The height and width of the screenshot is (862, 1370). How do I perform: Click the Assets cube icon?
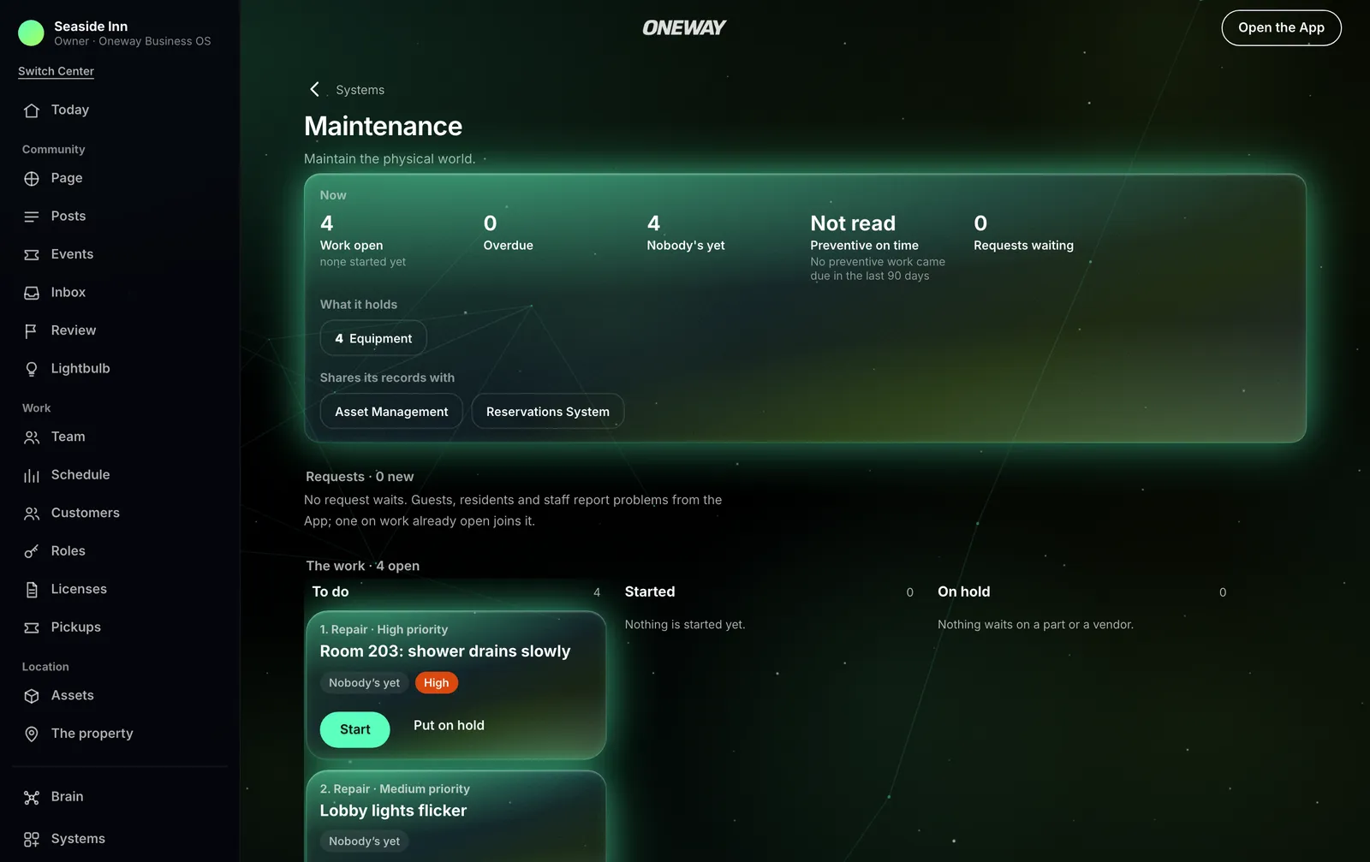(x=32, y=696)
